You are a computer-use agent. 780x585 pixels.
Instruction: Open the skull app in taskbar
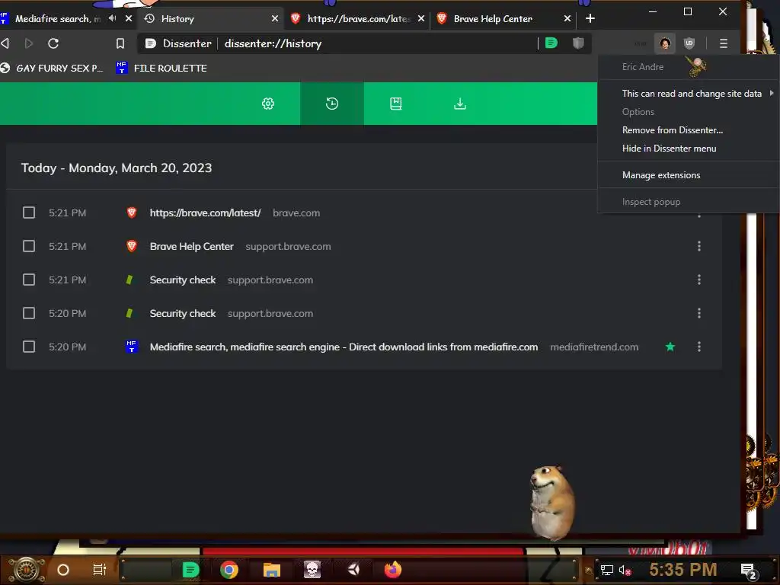point(312,570)
